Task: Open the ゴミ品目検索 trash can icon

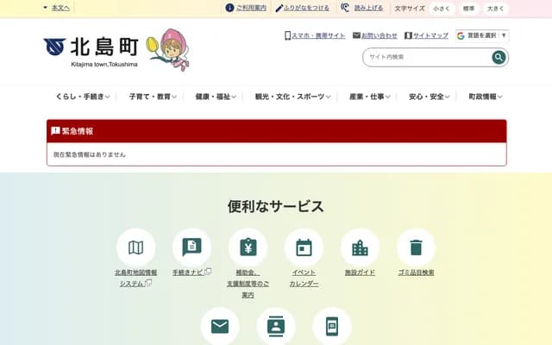Action: (x=416, y=248)
